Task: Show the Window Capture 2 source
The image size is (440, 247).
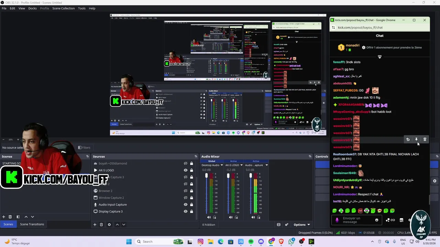Action: click(186, 198)
